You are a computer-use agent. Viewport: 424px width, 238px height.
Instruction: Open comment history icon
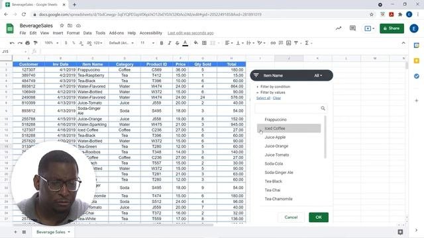(352, 28)
